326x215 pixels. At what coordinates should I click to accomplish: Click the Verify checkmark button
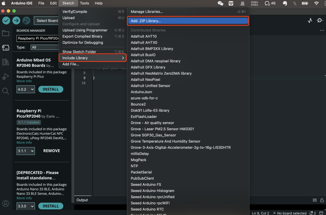coord(6,21)
